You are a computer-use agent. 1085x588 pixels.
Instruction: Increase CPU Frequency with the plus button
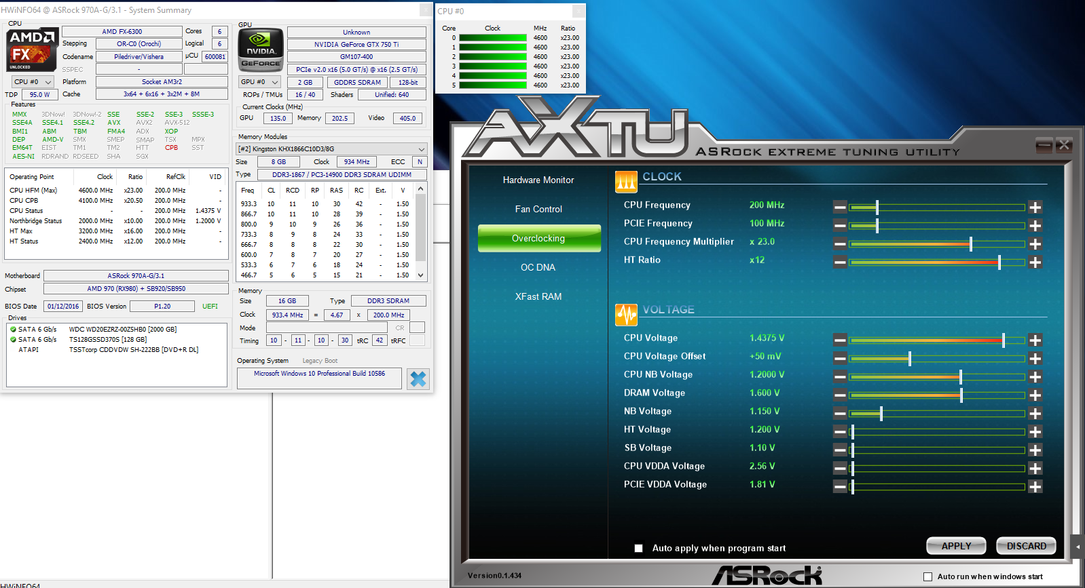tap(1035, 207)
